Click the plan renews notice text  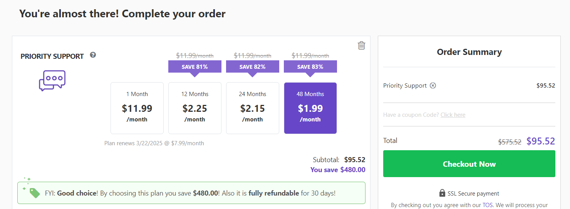coord(154,143)
